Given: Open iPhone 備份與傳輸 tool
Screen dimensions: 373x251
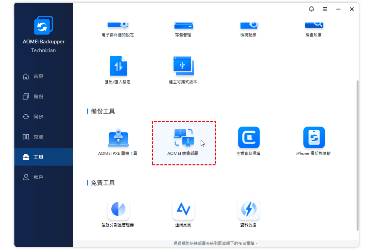Looking at the screenshot, I should coord(314,141).
